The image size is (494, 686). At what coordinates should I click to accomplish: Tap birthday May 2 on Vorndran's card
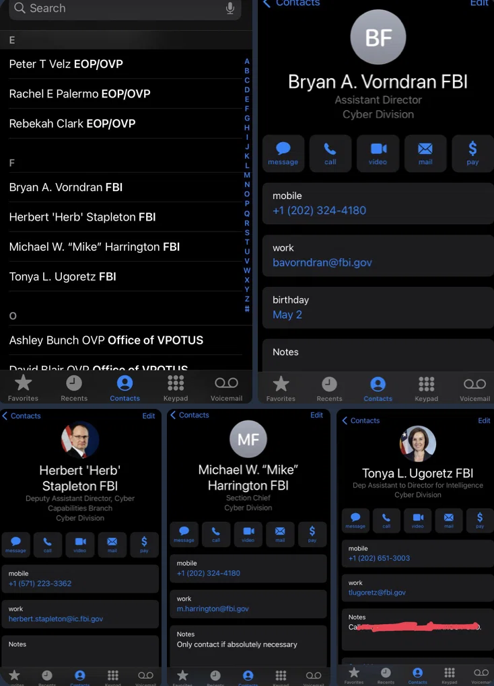tap(287, 315)
